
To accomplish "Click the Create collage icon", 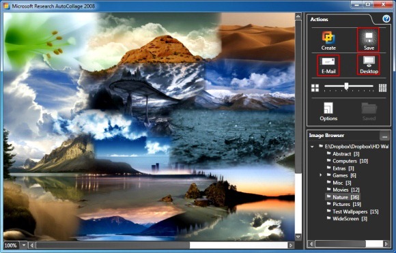I will point(328,40).
